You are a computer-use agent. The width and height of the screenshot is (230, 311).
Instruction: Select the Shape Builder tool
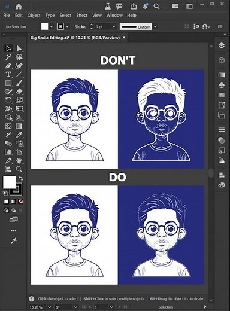[x=8, y=117]
